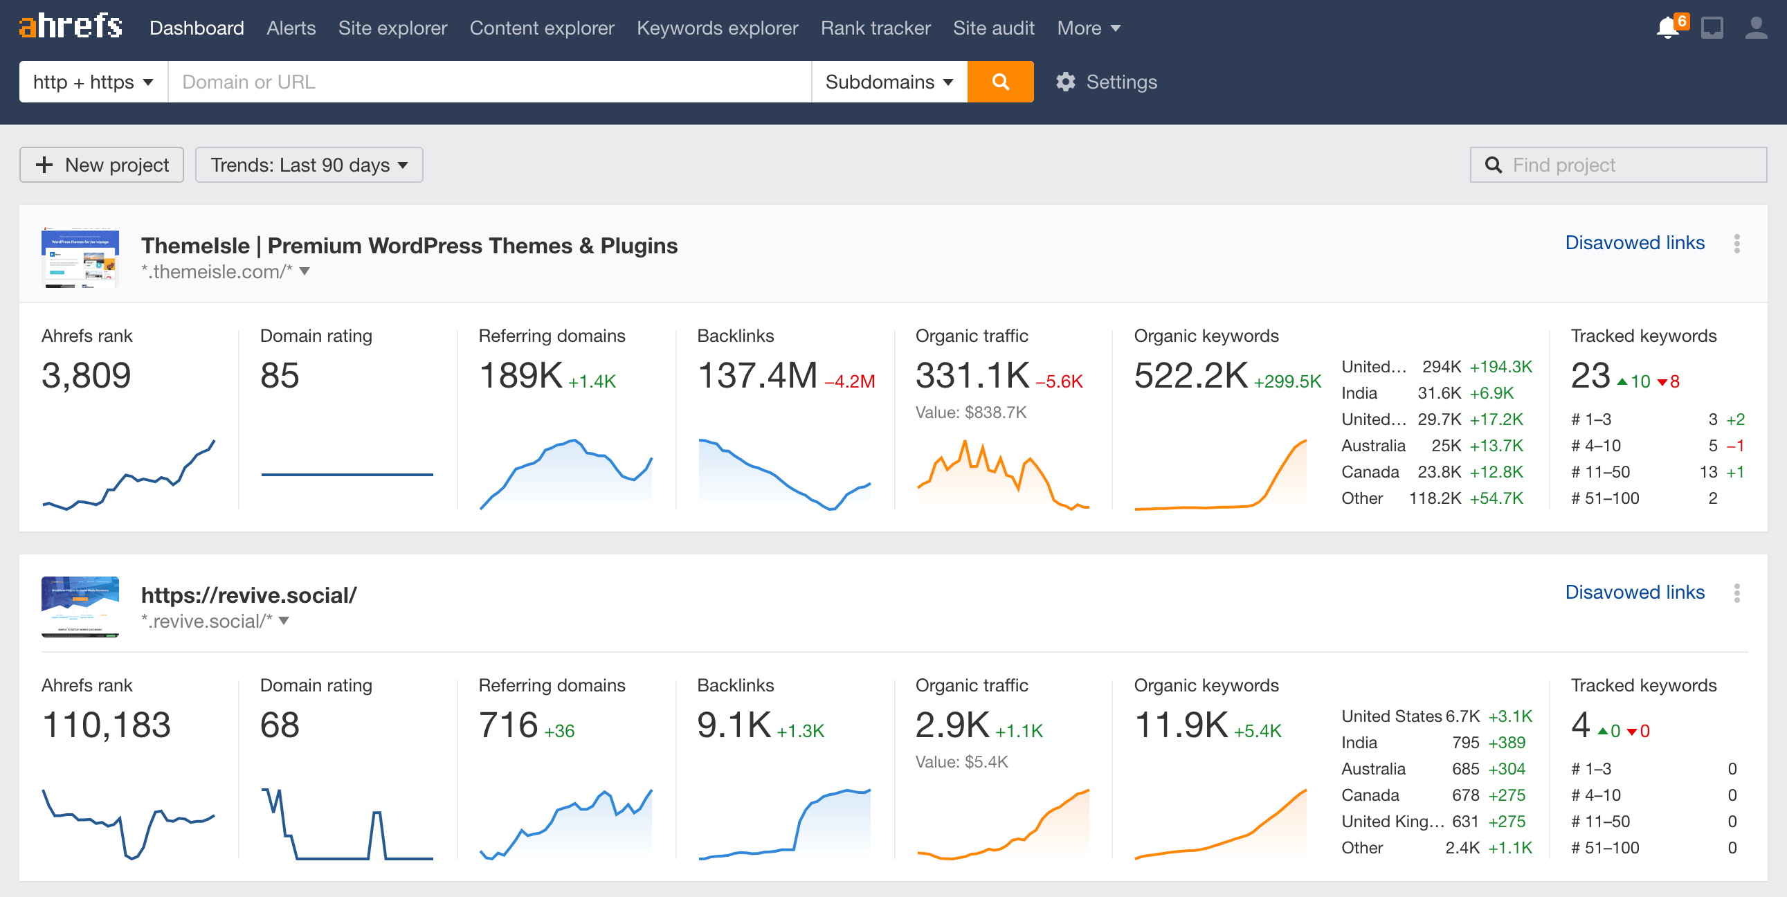The width and height of the screenshot is (1787, 897).
Task: Open Disavowed links for ThemeIsle
Action: point(1634,242)
